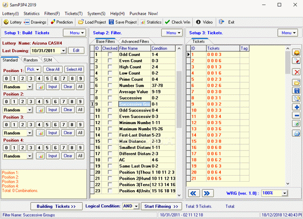Check the Even Count filter checkbox
The width and height of the screenshot is (303, 219).
110,61
